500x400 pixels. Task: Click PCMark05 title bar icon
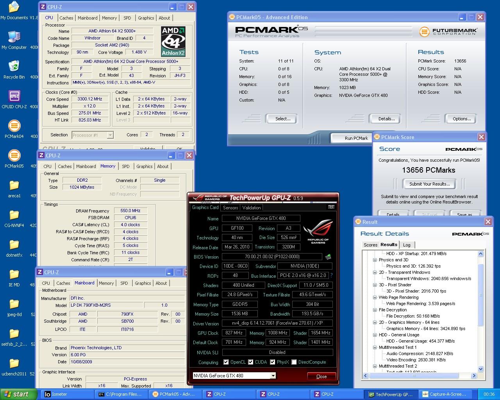(232, 17)
